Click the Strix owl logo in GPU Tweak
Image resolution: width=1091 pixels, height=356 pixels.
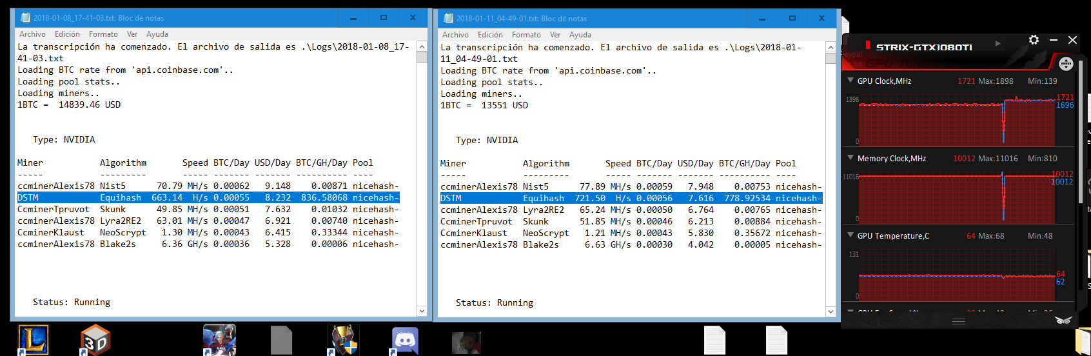tap(1063, 320)
